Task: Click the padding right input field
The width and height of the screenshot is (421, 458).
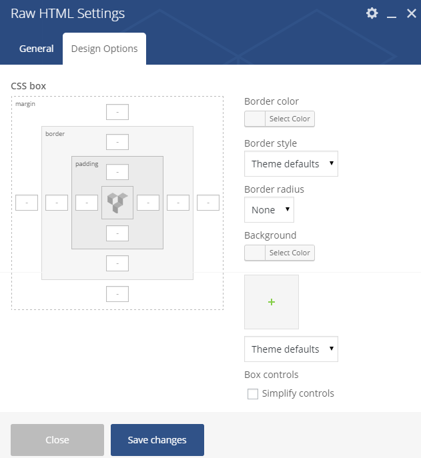Action: pyautogui.click(x=148, y=203)
